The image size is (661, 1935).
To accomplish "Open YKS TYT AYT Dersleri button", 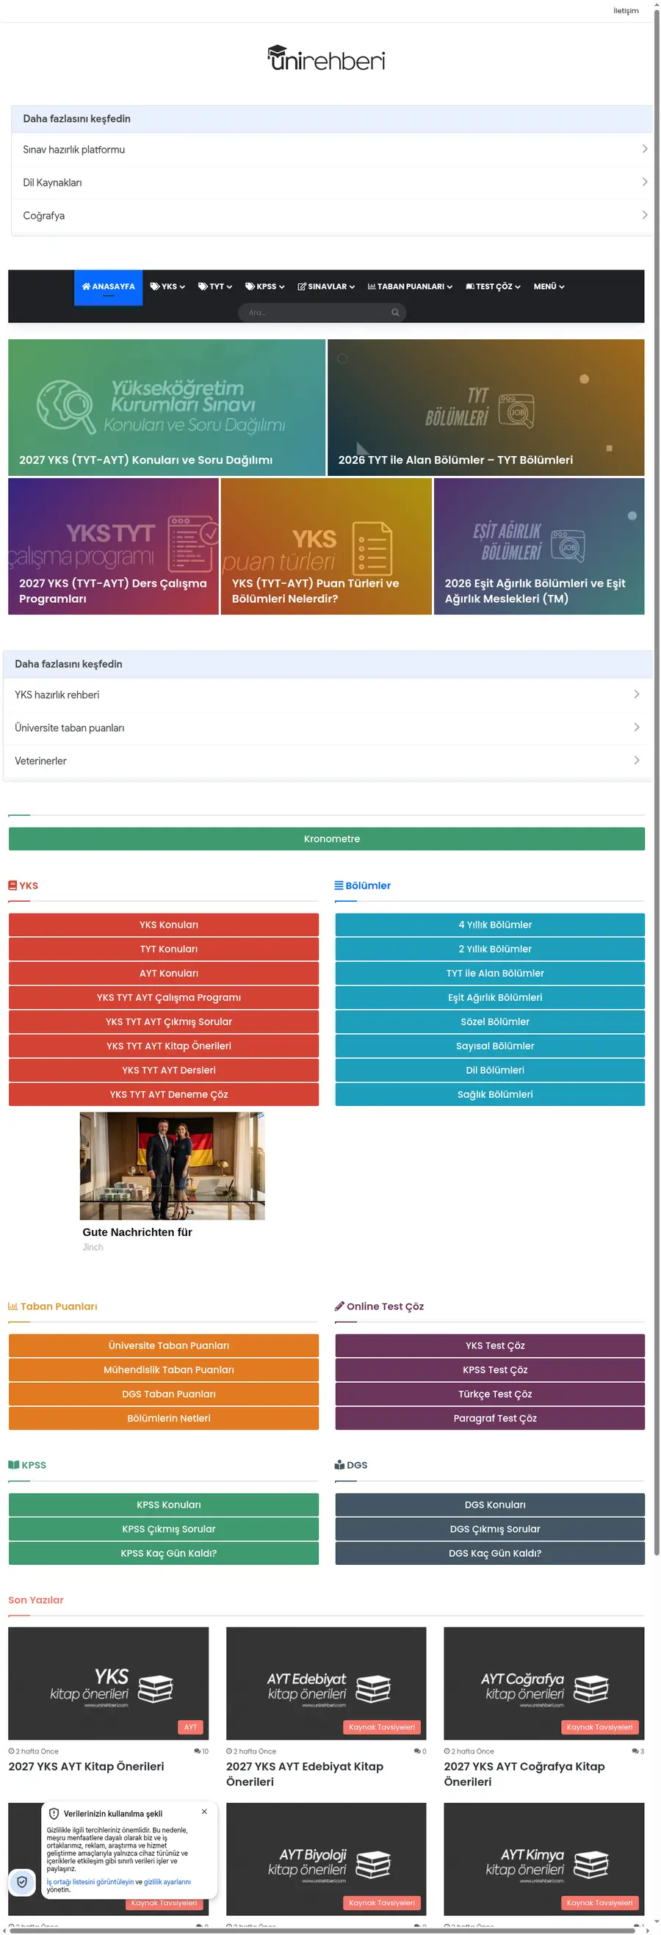I will pyautogui.click(x=164, y=1071).
